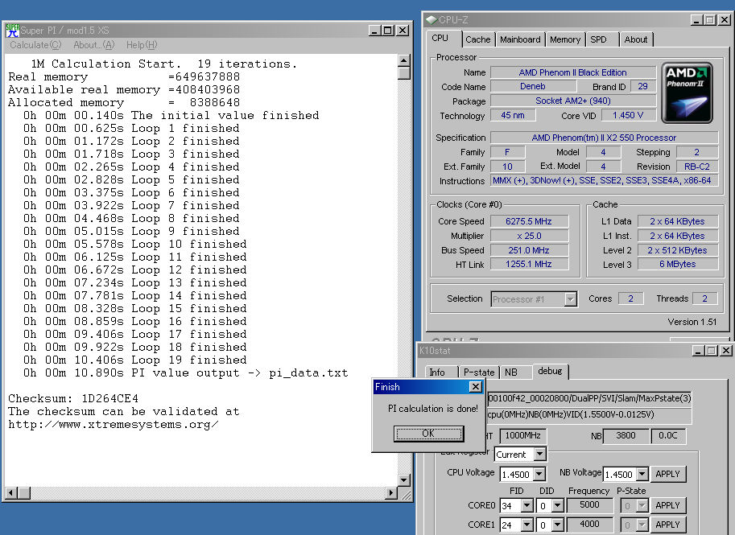Click the Super PI scroll down arrow
Viewport: 735px width, 535px height.
click(x=404, y=479)
